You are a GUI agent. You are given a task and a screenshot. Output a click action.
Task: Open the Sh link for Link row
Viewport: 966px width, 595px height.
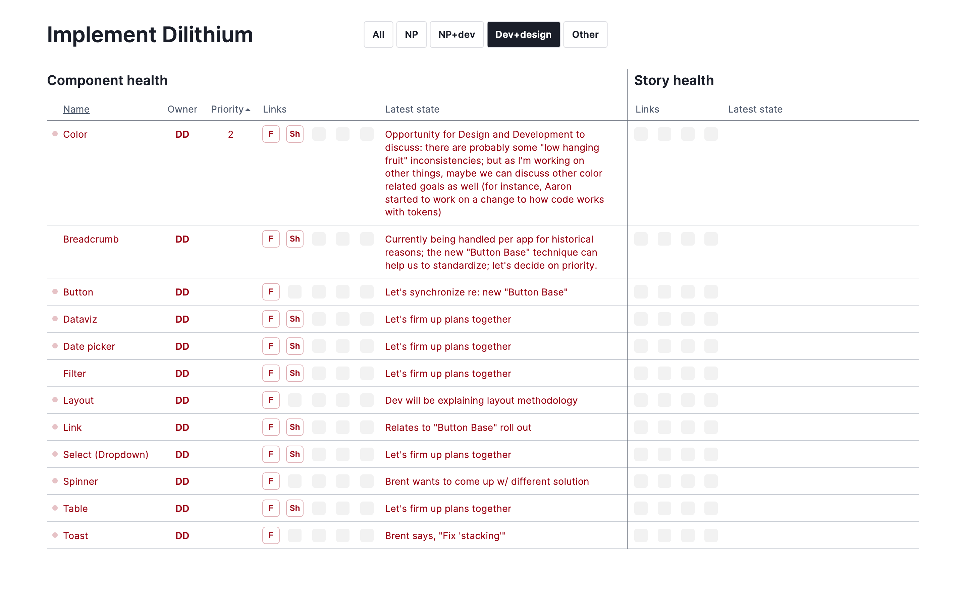tap(295, 427)
